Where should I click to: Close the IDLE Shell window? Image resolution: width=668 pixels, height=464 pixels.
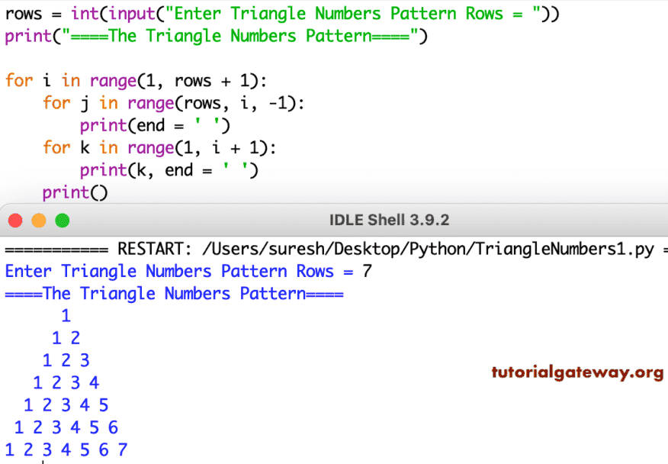[x=14, y=219]
